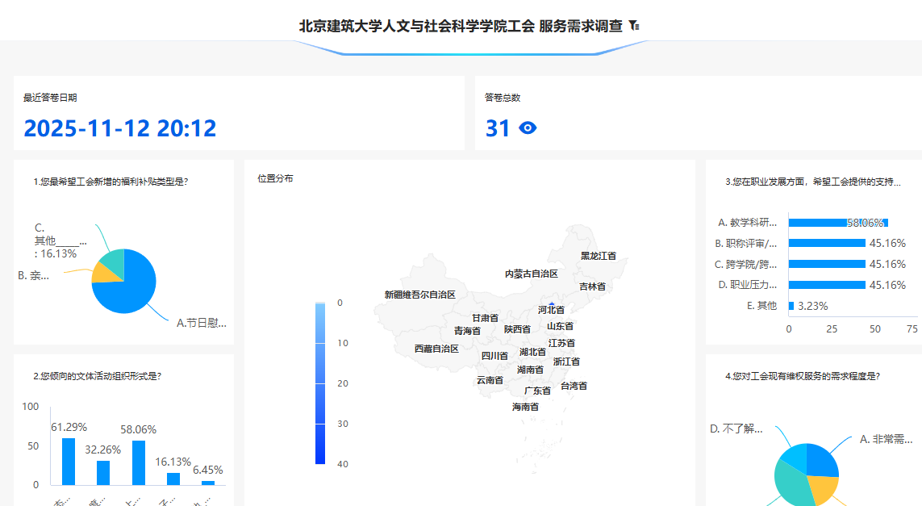This screenshot has width=922, height=506.
Task: Click the 新疆维吾尔自治区 region on the map
Action: click(419, 295)
